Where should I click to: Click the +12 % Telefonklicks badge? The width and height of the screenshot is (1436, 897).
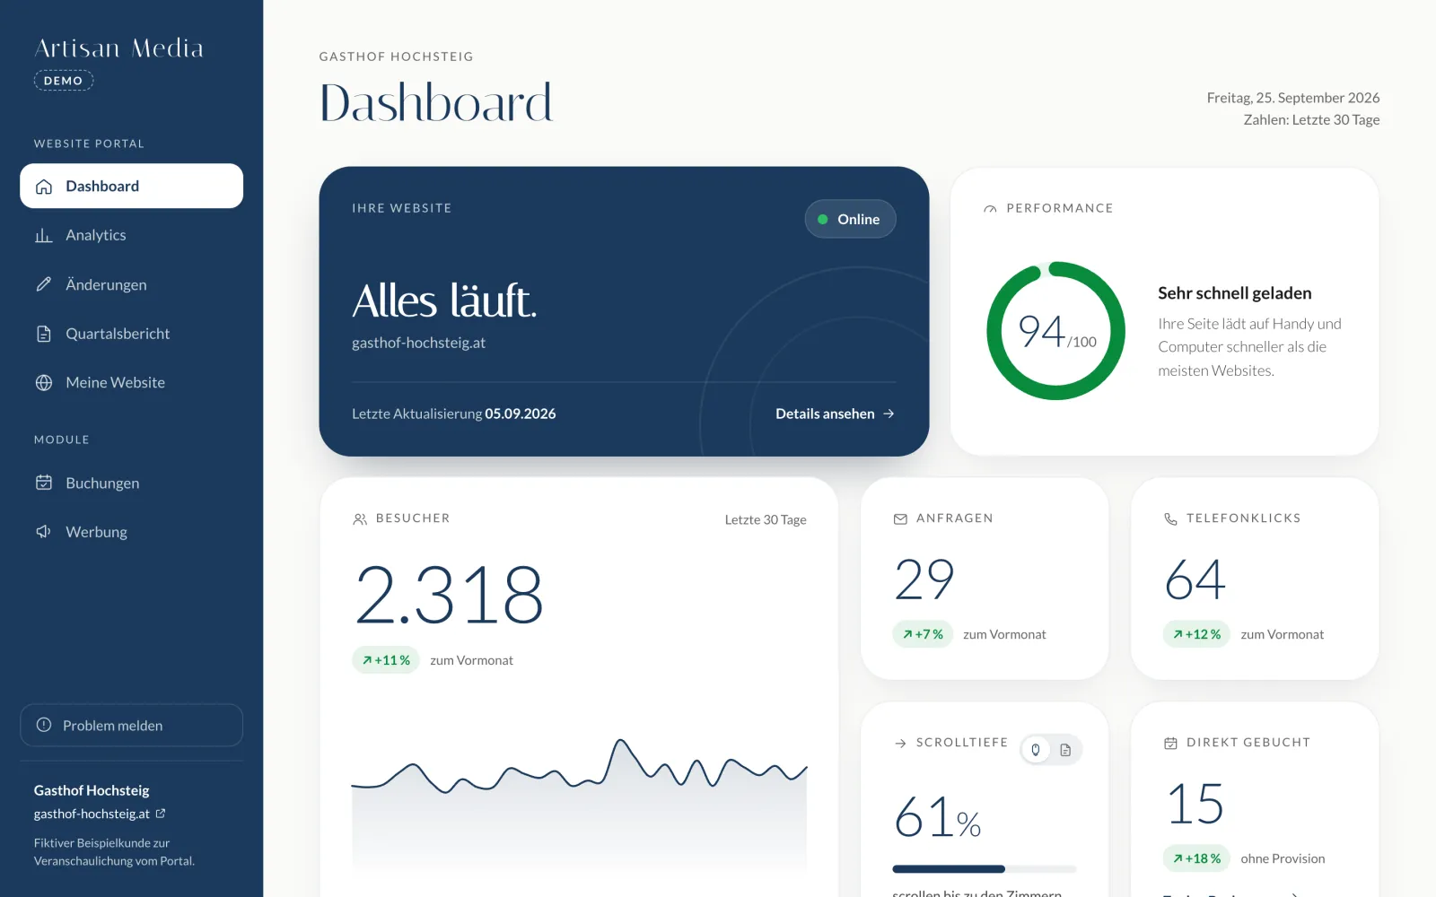(1196, 634)
